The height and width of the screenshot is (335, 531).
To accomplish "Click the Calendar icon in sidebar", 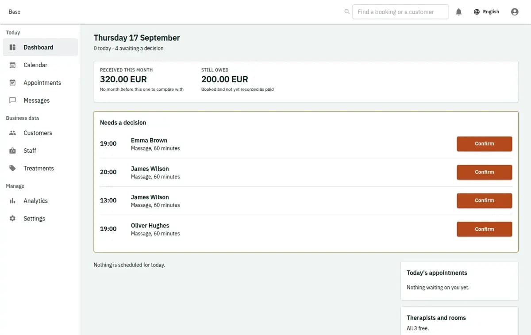I will [x=12, y=65].
